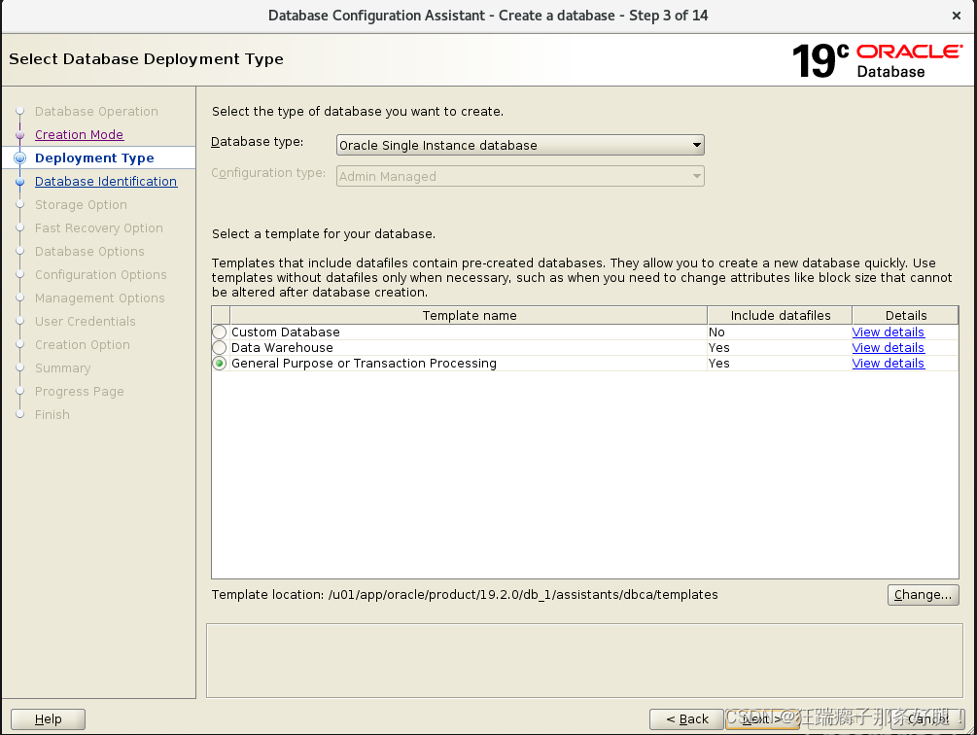View details for Custom Database template
This screenshot has width=977, height=735.
888,332
